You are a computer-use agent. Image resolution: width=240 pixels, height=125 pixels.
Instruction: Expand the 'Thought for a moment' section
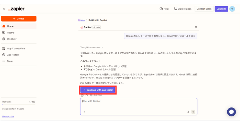[91, 47]
